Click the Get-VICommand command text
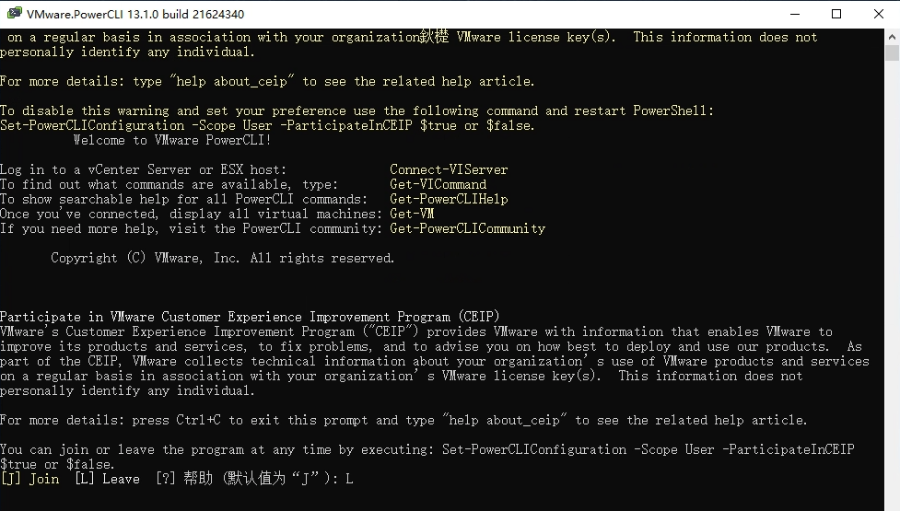This screenshot has height=511, width=900. click(438, 184)
